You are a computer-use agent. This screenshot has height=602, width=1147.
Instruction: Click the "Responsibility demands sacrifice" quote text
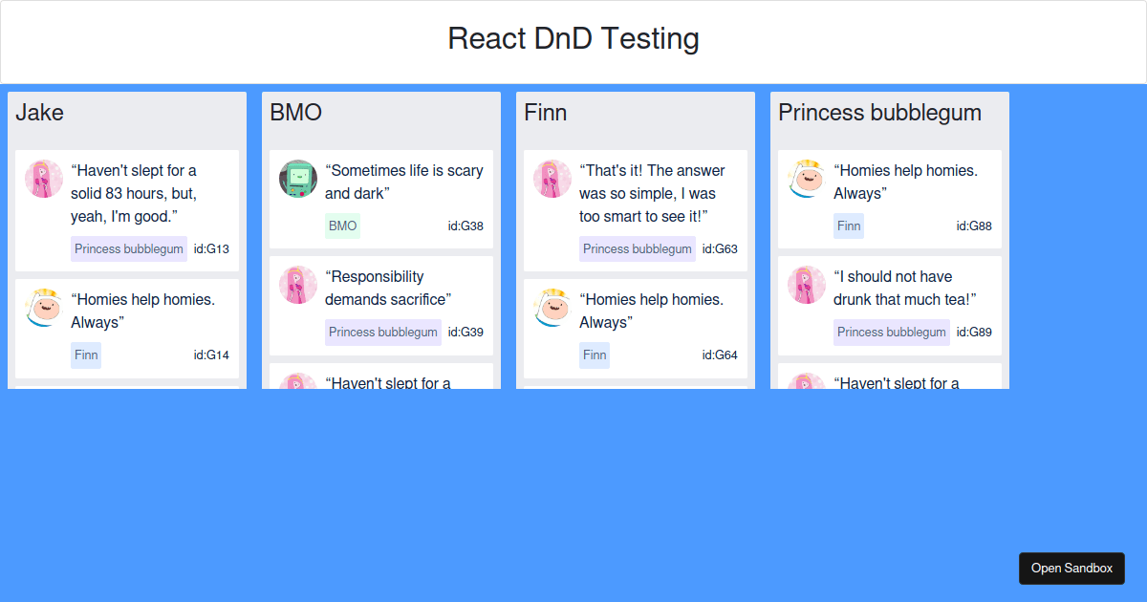pyautogui.click(x=388, y=288)
